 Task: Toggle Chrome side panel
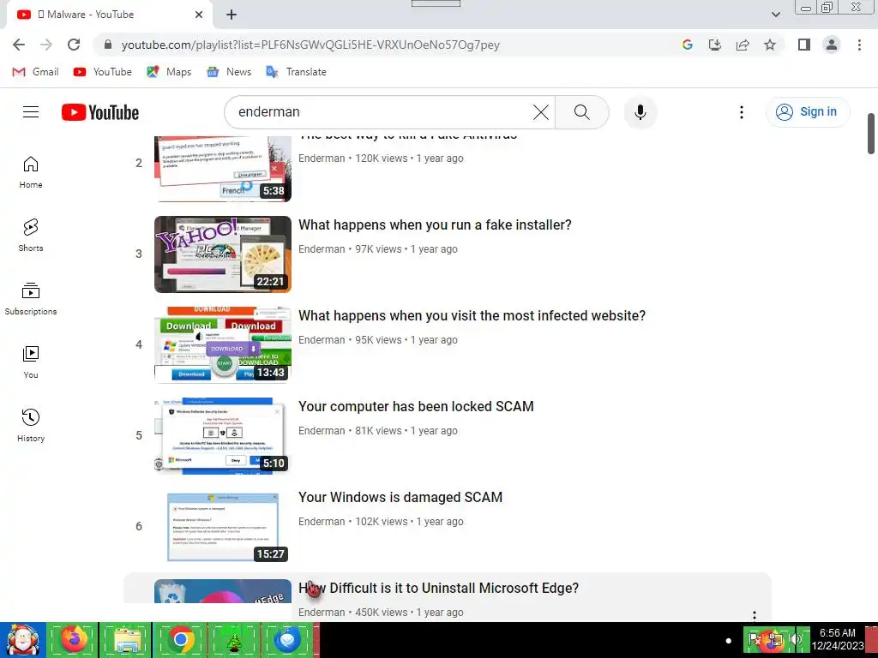point(804,45)
